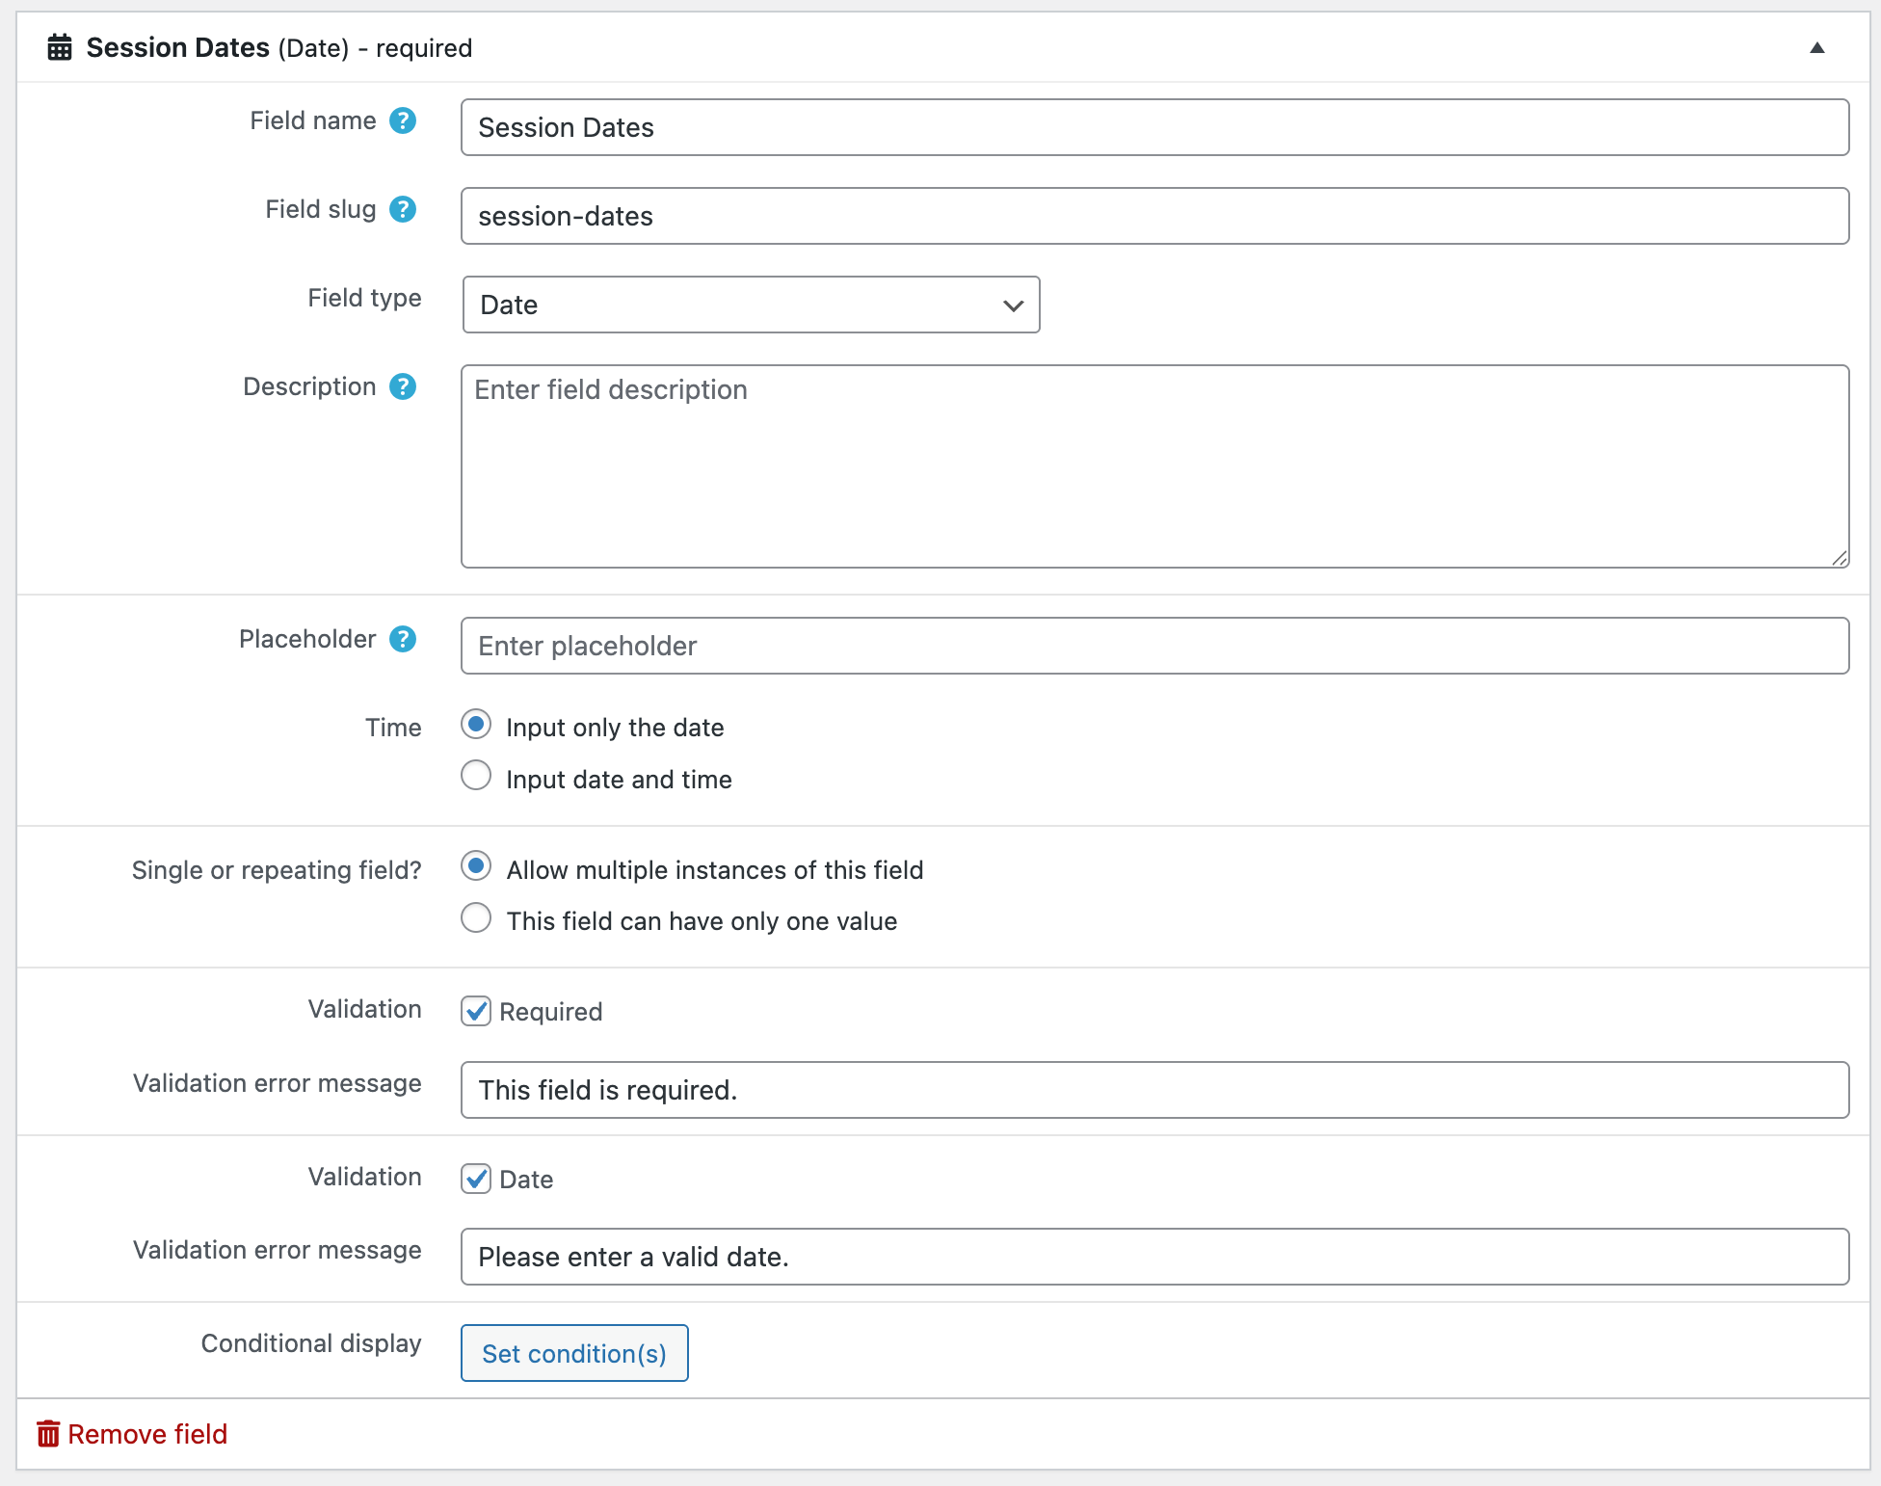Open the Field type dropdown
This screenshot has height=1486, width=1881.
tap(751, 305)
